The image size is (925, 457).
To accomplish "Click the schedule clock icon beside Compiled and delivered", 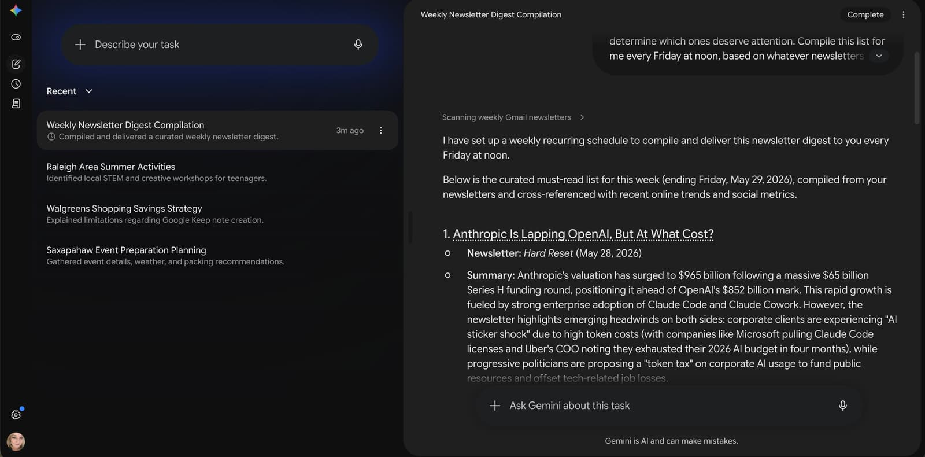I will coord(51,137).
